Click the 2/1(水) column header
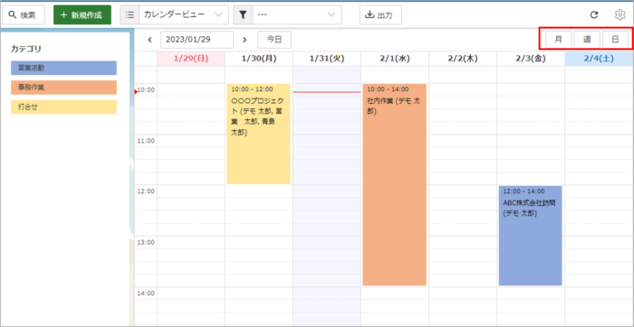Viewport: 634px width, 327px height. [x=395, y=59]
